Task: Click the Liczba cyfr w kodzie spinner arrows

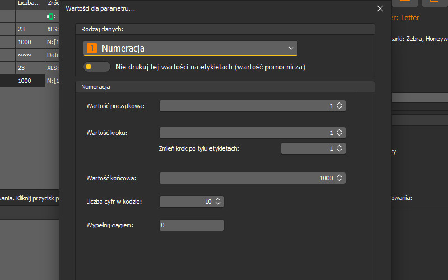Action: [218, 201]
